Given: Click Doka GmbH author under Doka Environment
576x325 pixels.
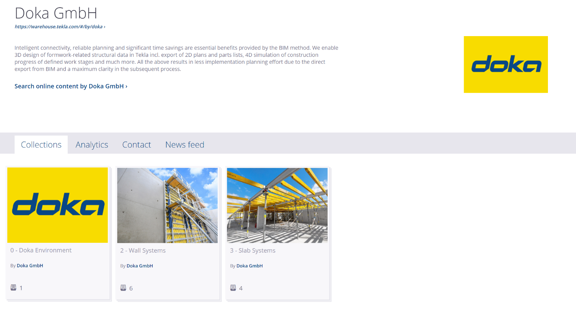Looking at the screenshot, I should 30,265.
